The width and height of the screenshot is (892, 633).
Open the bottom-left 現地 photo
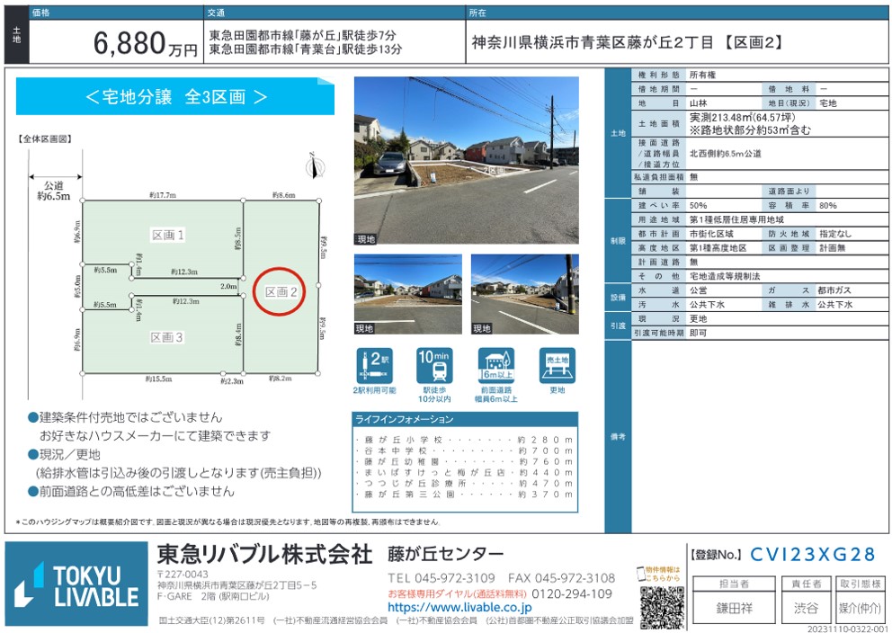pos(407,294)
